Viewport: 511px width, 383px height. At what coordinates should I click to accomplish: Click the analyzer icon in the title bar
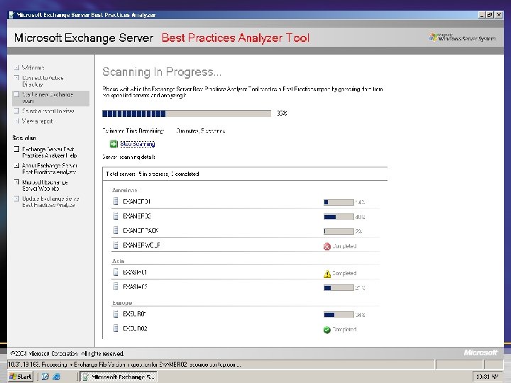(12, 15)
